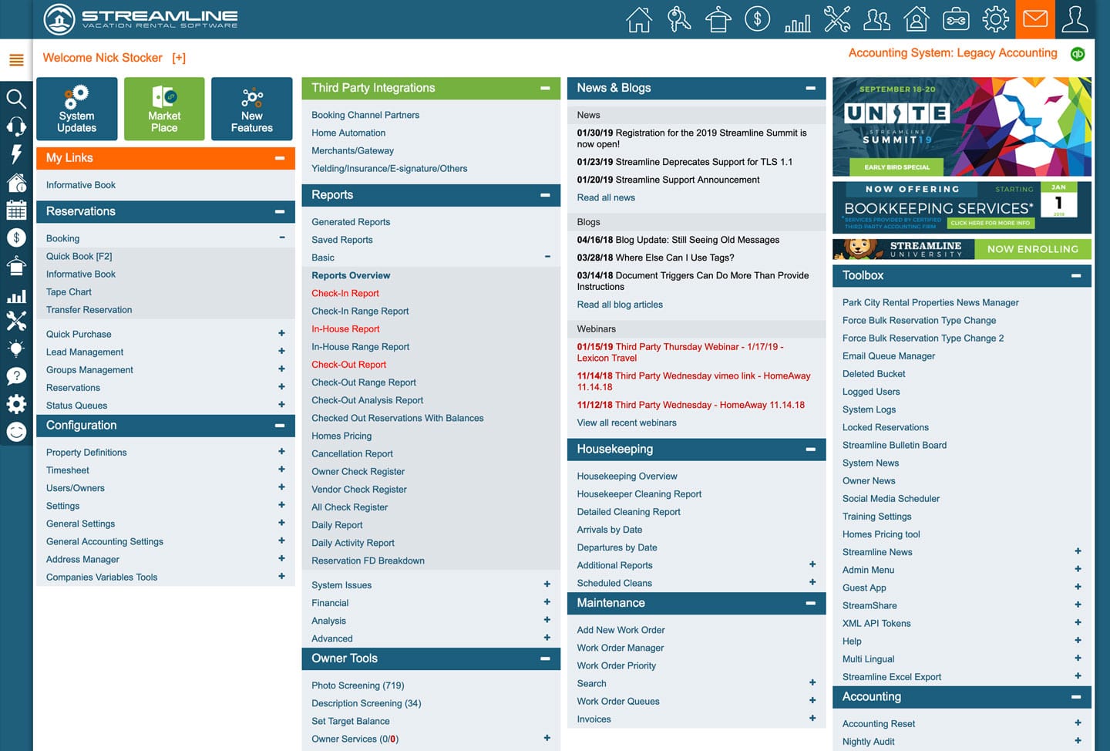Open the dollar sign accounting icon on top bar
The height and width of the screenshot is (751, 1110).
[x=757, y=19]
